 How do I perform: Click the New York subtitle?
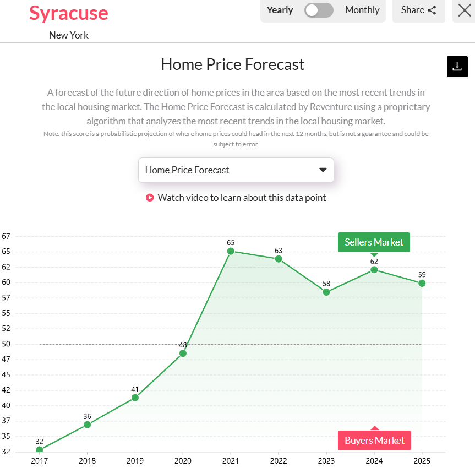(x=69, y=35)
